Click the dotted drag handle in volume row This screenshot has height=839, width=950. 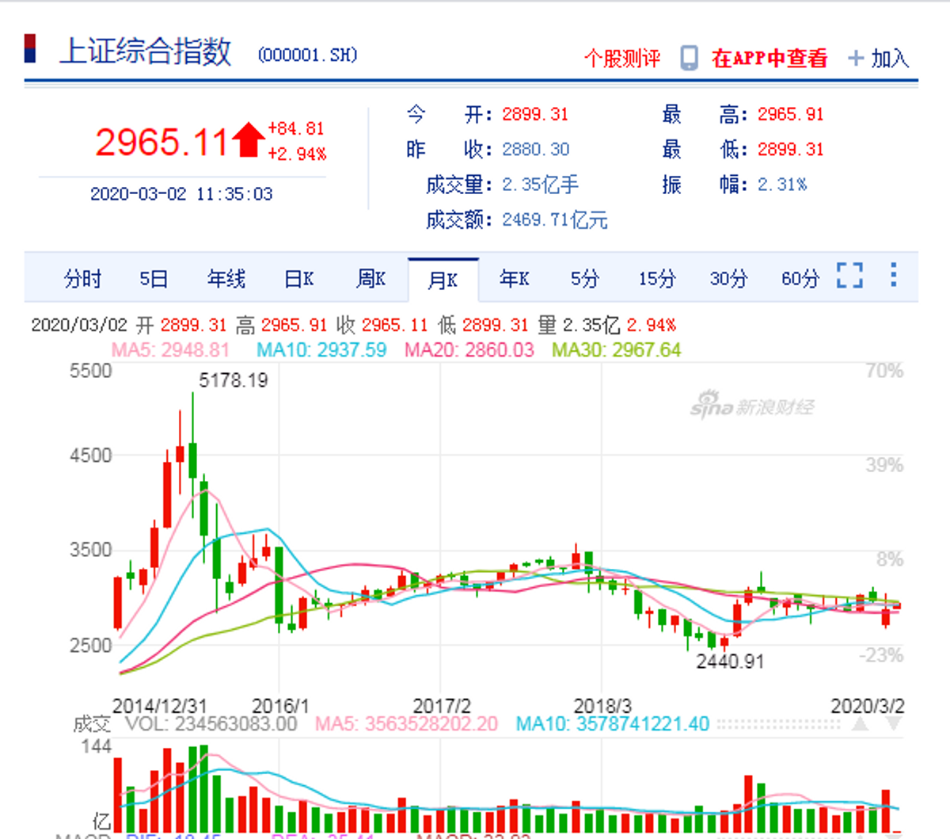778,724
